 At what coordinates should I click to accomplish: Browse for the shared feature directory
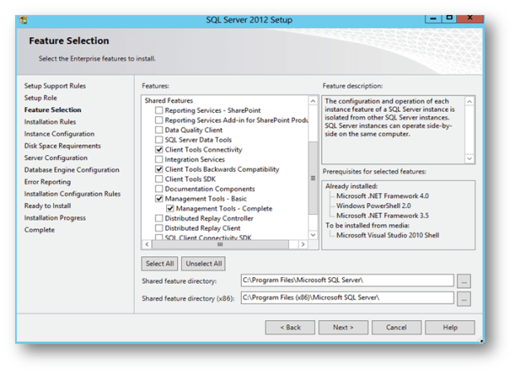464,282
